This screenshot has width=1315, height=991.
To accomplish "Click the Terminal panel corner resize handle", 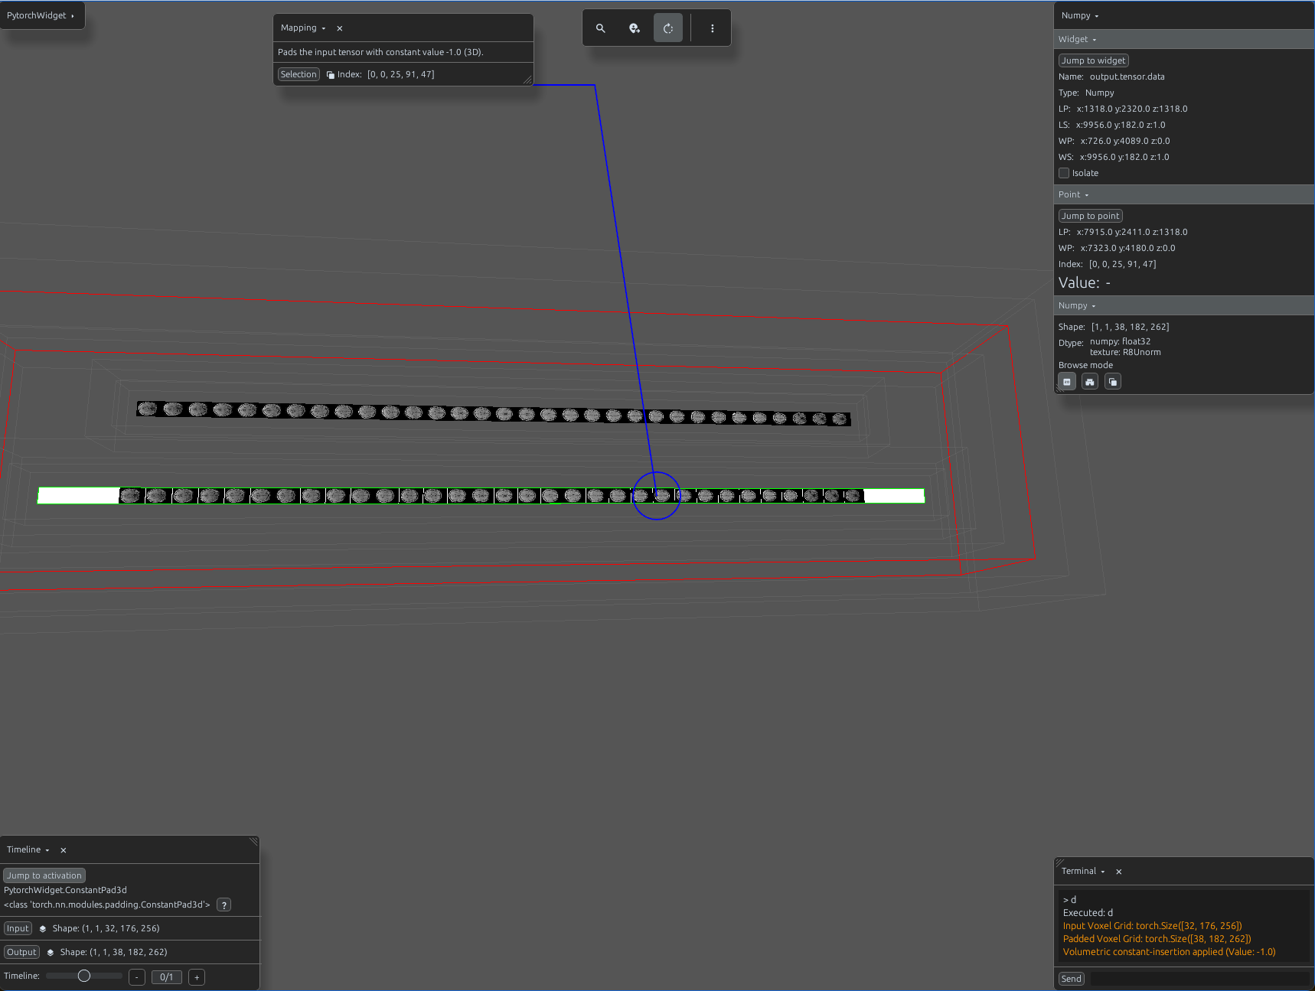I will click(1059, 862).
